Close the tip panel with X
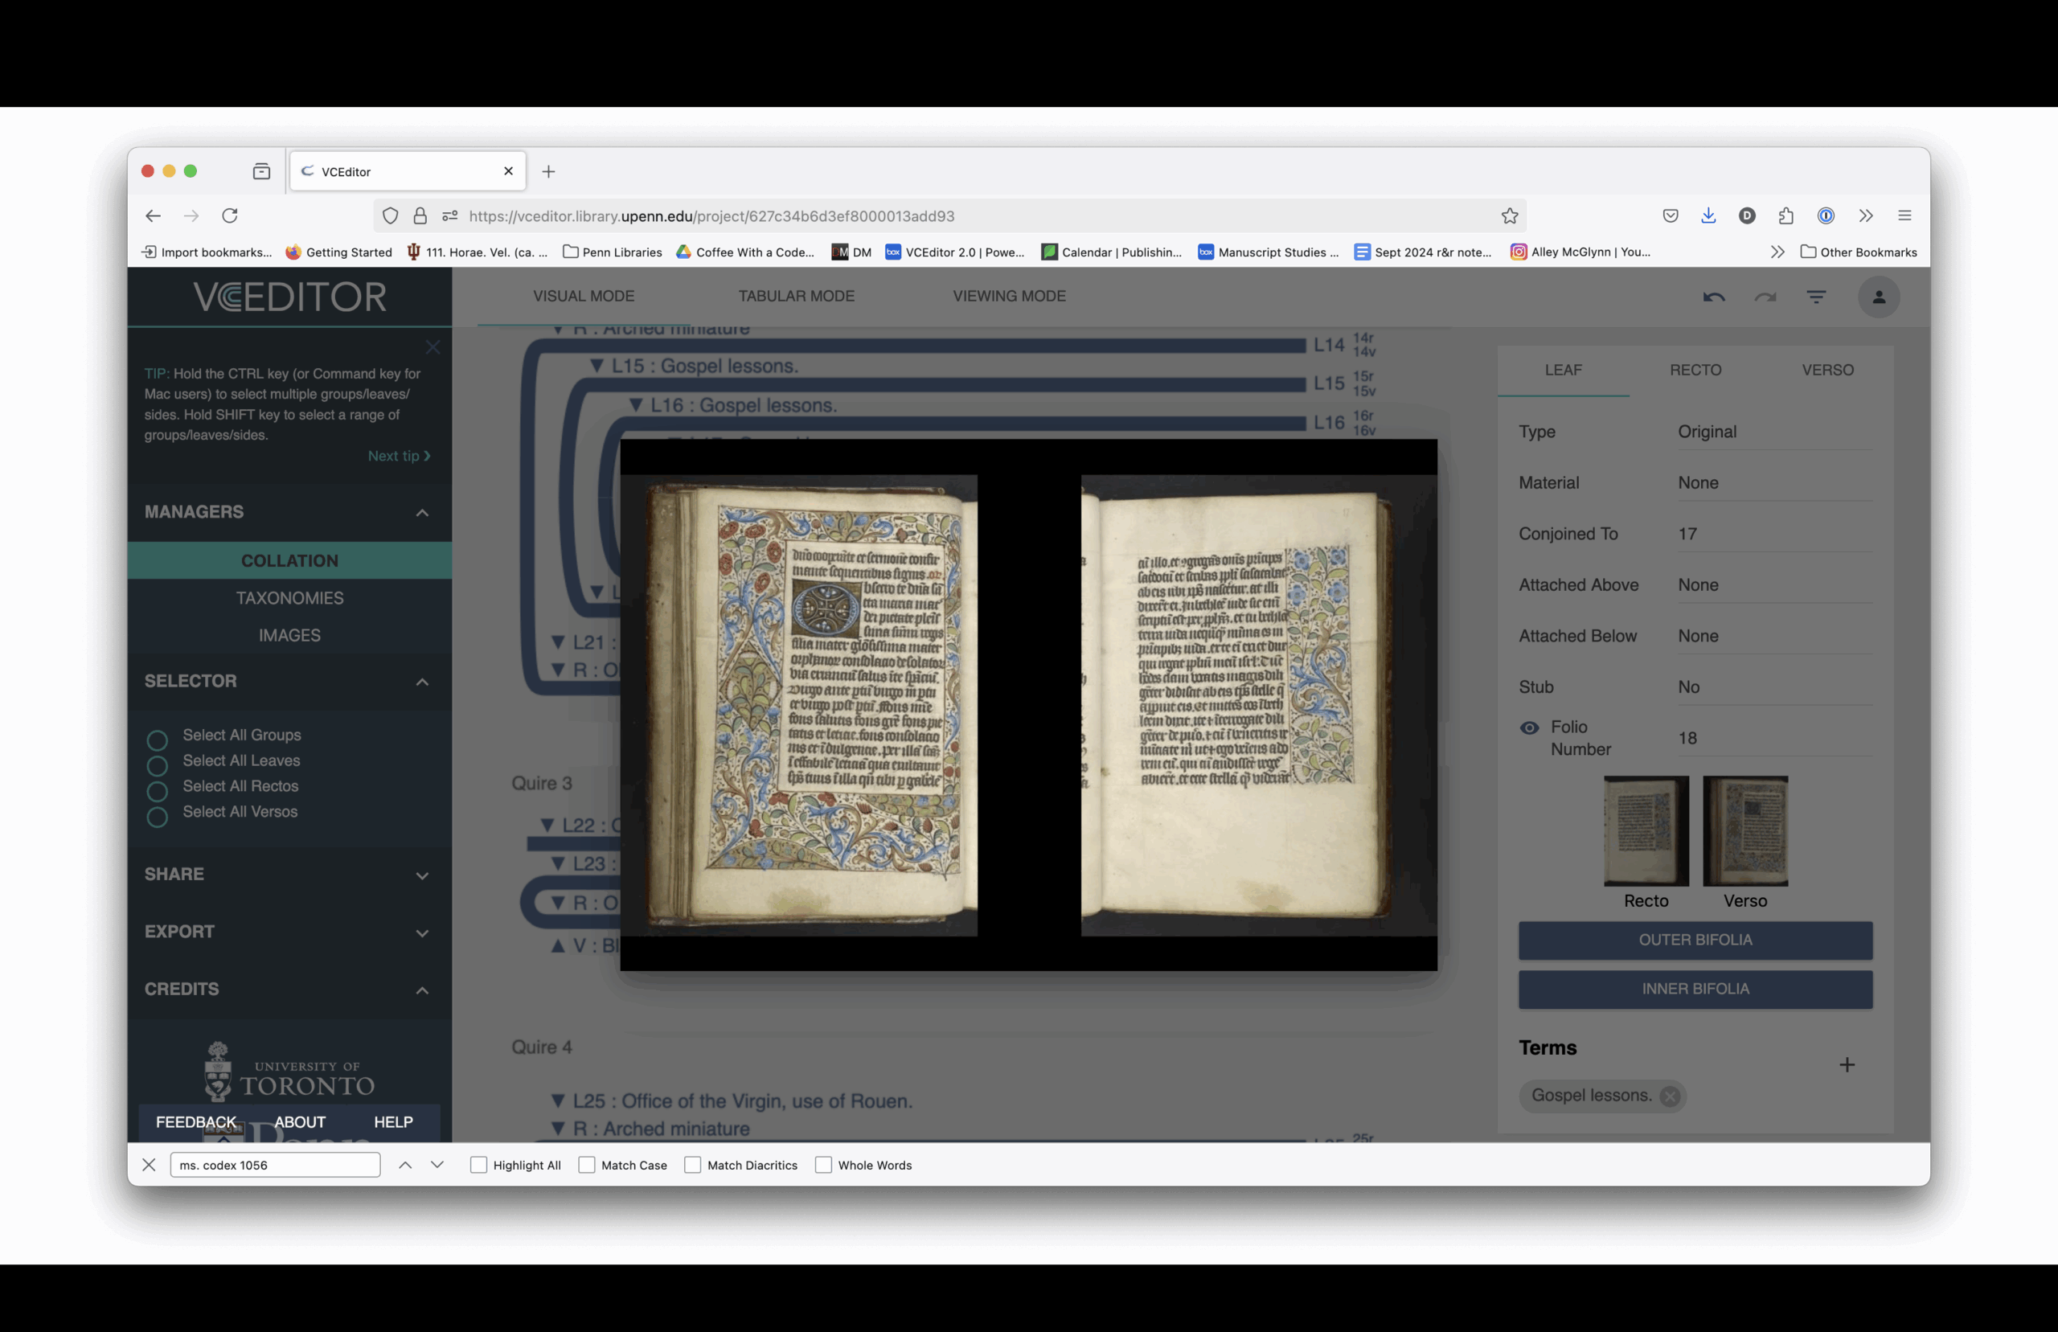2058x1332 pixels. (x=433, y=346)
